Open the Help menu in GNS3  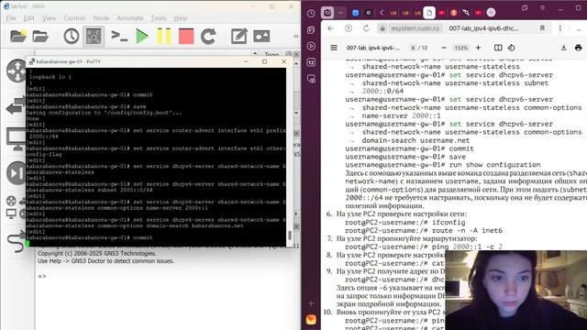pyautogui.click(x=181, y=18)
